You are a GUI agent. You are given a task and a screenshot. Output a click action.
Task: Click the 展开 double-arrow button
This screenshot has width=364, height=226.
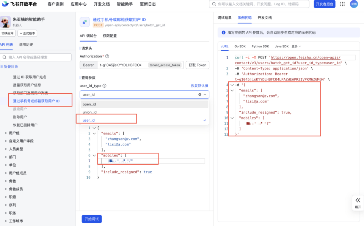(358, 203)
